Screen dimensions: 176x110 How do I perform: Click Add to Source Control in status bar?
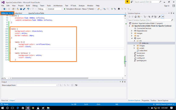pos(164,104)
